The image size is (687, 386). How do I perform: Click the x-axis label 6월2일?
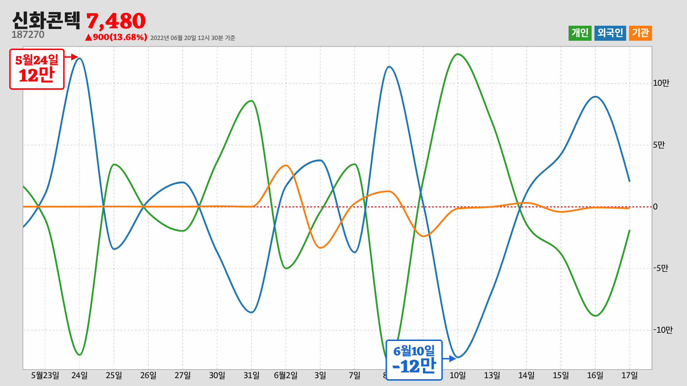[x=286, y=375]
